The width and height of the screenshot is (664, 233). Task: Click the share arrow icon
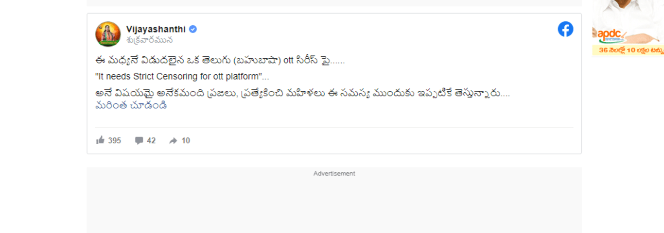click(x=174, y=141)
